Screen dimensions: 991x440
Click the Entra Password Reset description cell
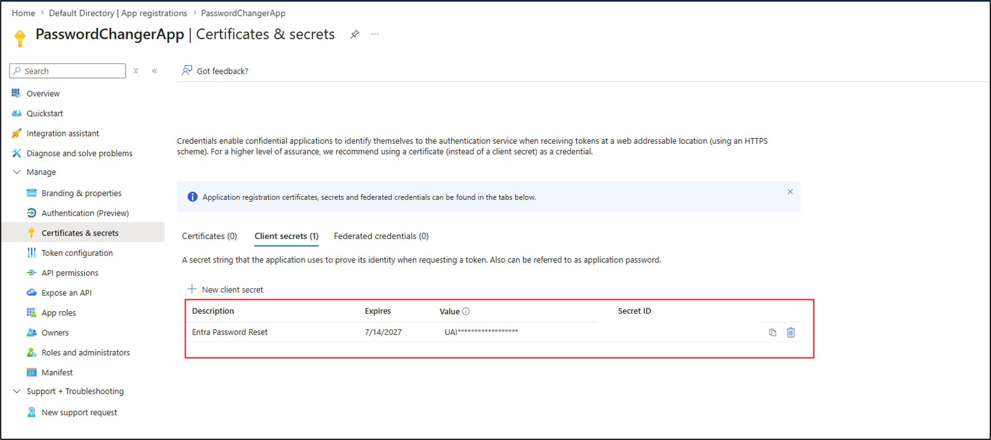point(230,332)
